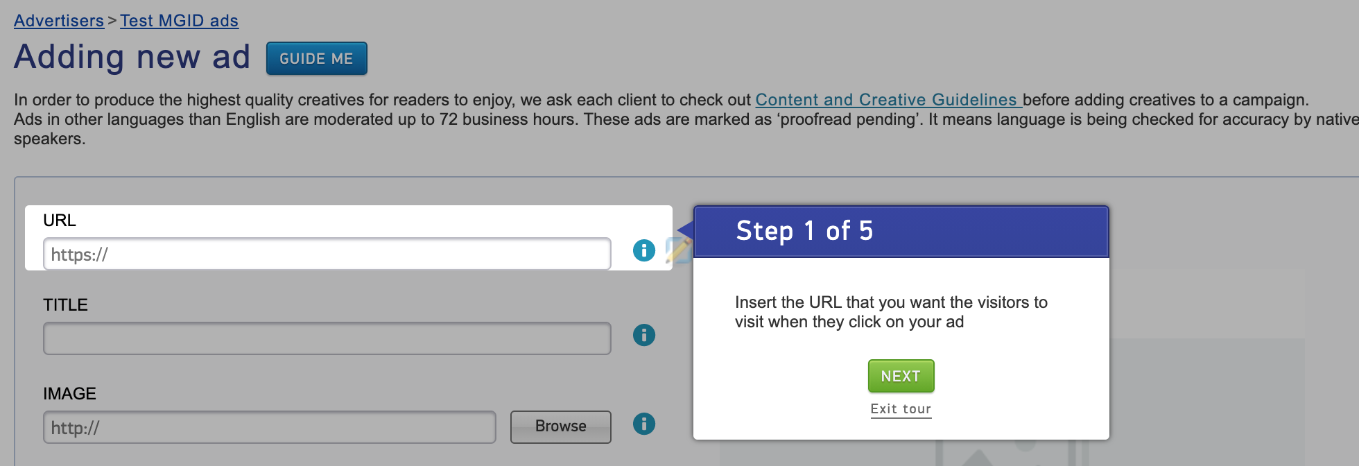Click the info icon beside the TITLE field

644,336
